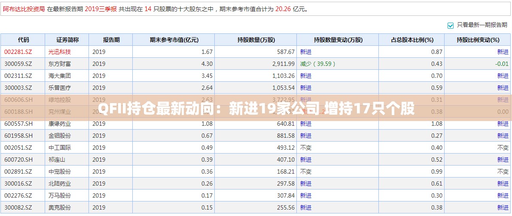Open the 东方财富 stock link

point(59,64)
